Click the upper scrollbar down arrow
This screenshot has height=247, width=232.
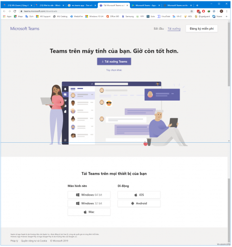pyautogui.click(x=229, y=141)
